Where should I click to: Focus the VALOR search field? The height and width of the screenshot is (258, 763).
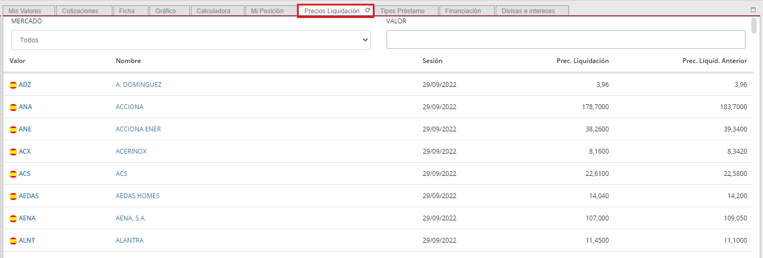pyautogui.click(x=566, y=39)
